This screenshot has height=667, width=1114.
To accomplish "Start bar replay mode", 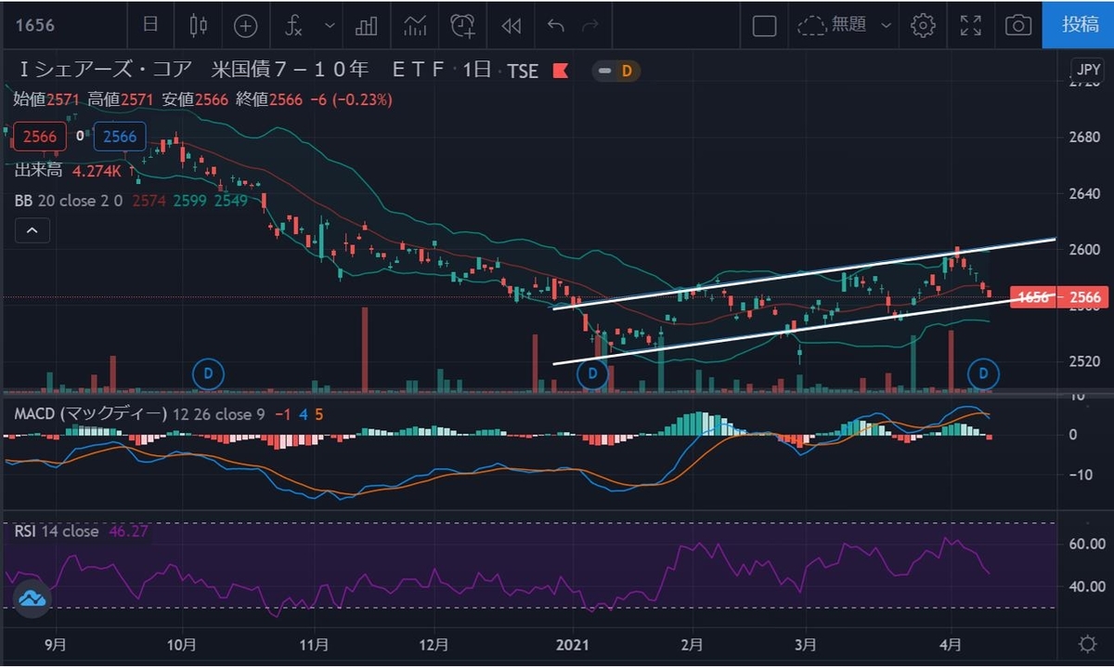I will [511, 25].
